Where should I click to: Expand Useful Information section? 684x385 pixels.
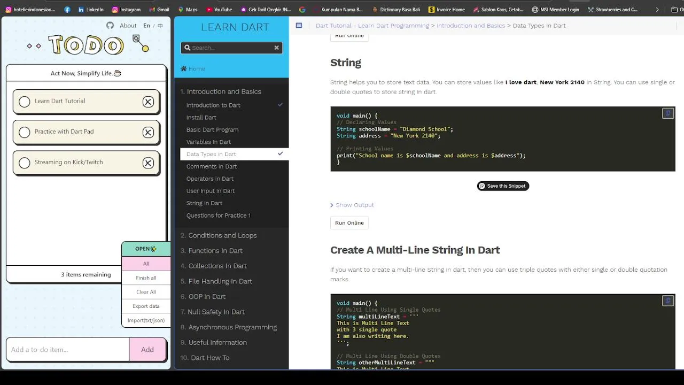tap(214, 343)
